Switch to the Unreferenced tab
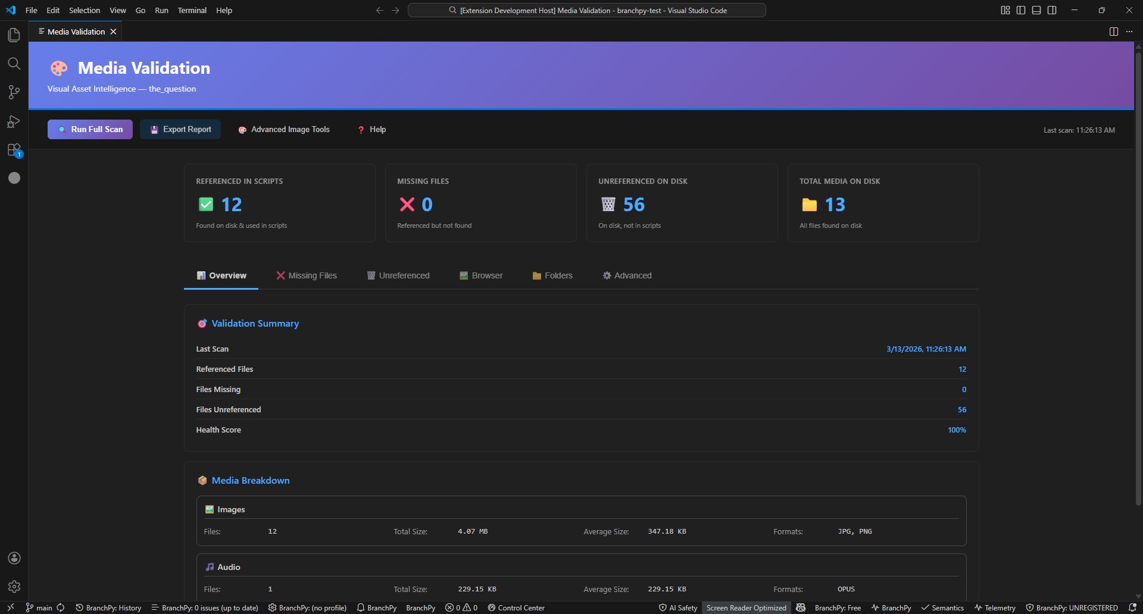 tap(398, 275)
